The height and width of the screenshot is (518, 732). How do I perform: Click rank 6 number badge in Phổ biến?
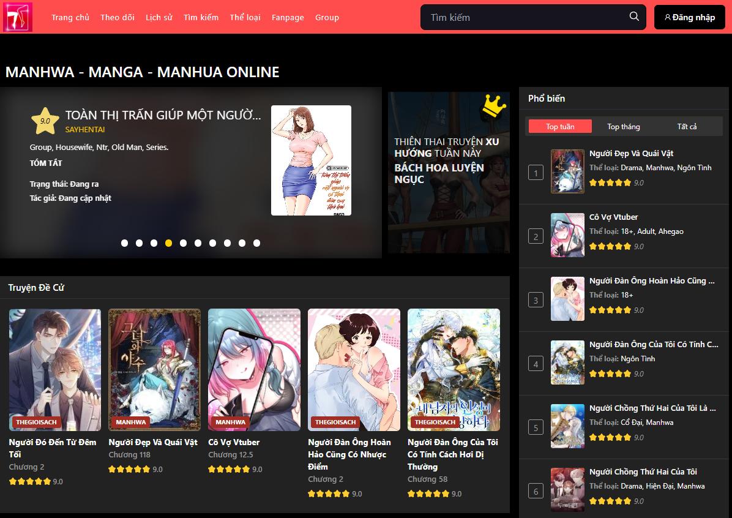536,492
